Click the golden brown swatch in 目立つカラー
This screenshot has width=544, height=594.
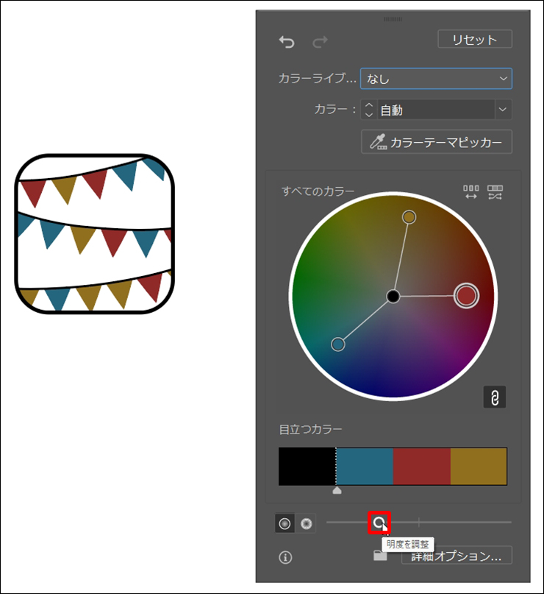tap(479, 467)
